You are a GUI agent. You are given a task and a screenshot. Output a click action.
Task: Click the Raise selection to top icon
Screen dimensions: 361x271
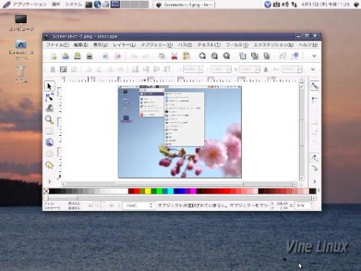pyautogui.click(x=167, y=69)
